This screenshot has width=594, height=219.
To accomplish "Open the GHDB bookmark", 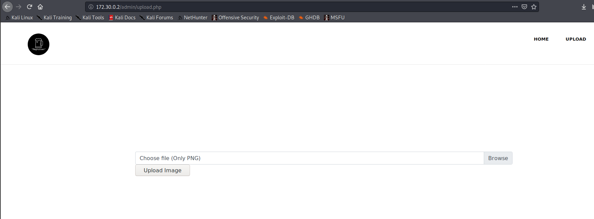I will 309,18.
